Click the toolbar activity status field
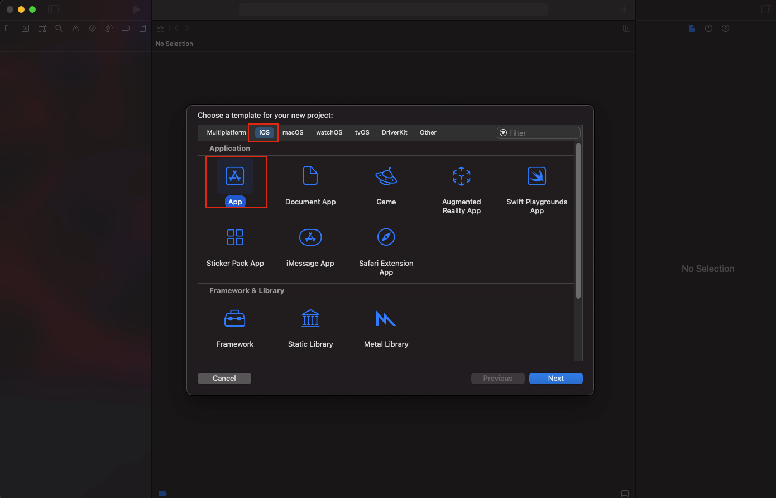 coord(394,9)
